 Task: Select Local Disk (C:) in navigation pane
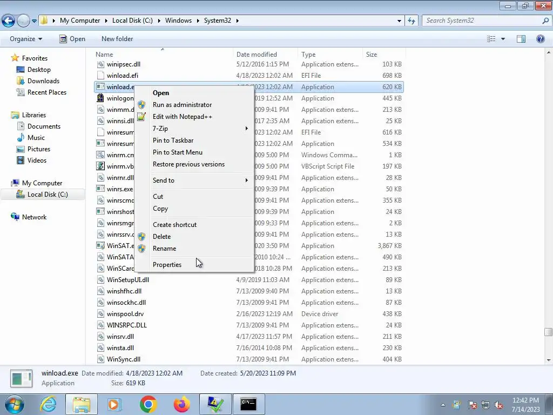(42, 195)
